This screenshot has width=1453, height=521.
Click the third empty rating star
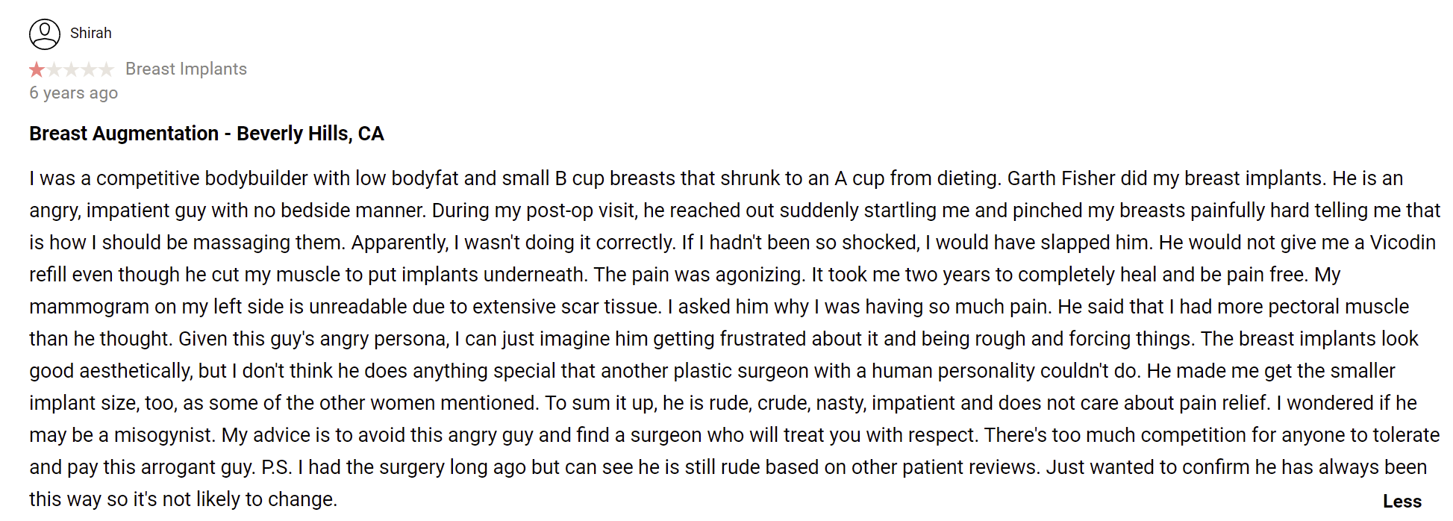(72, 70)
